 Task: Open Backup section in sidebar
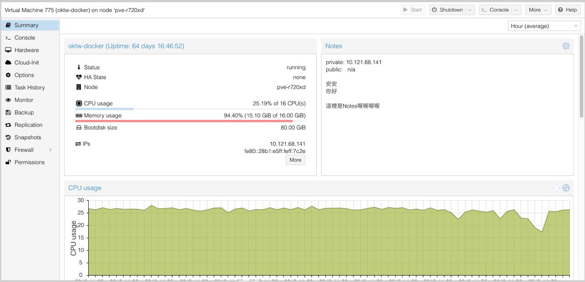[x=30, y=112]
